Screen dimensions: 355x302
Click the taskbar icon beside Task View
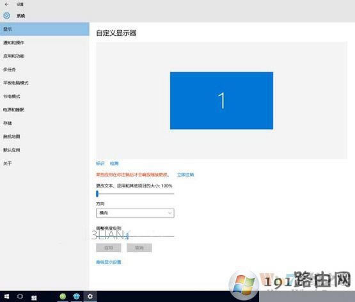click(x=34, y=298)
